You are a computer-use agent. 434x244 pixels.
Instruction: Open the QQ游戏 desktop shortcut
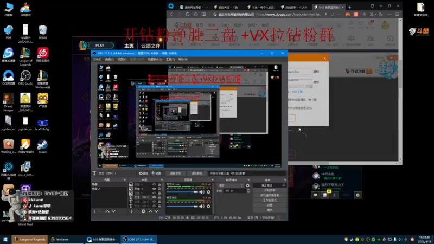[x=25, y=9]
